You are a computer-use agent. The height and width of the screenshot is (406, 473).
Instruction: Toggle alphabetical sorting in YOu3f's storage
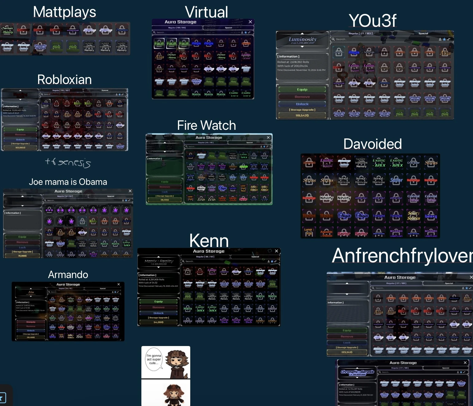point(439,39)
